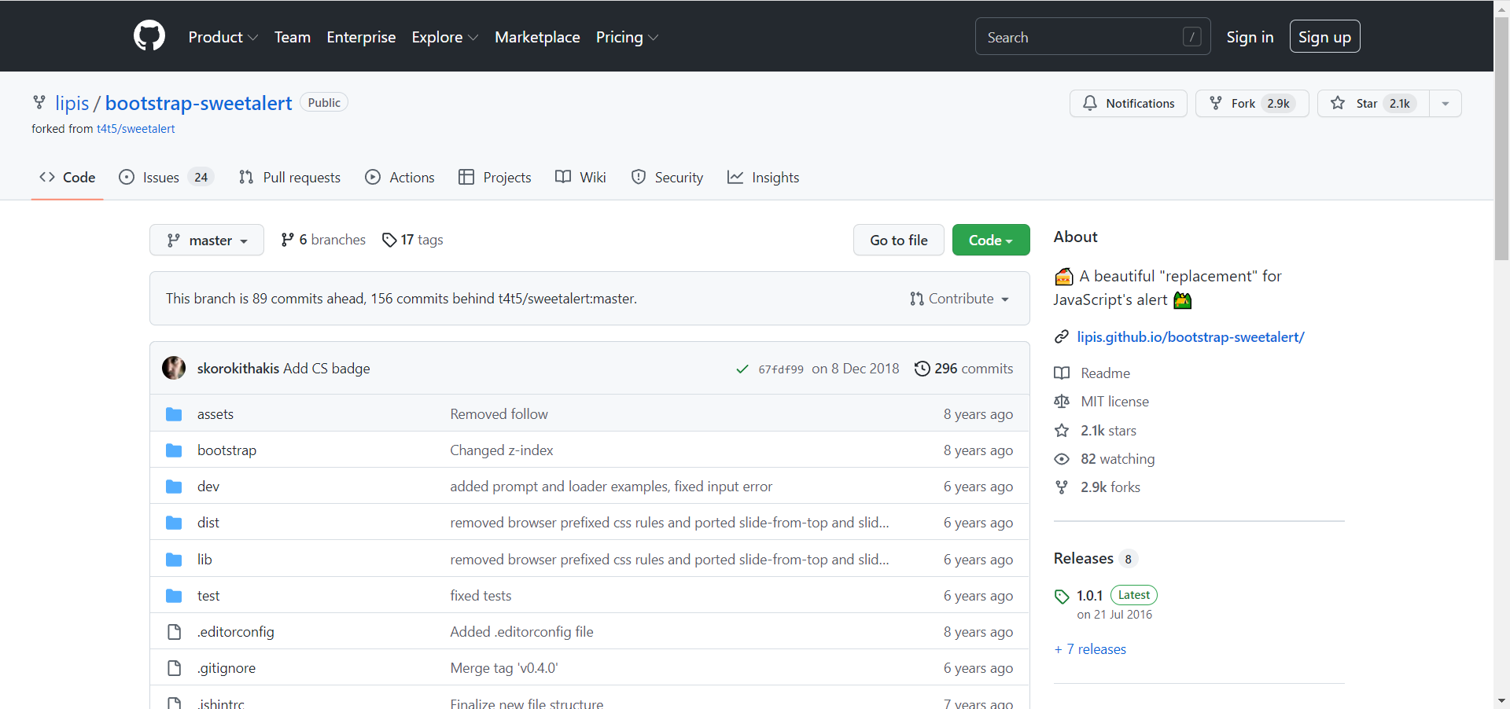Click the Search input field
Screen dimensions: 1510x709
[1081, 37]
